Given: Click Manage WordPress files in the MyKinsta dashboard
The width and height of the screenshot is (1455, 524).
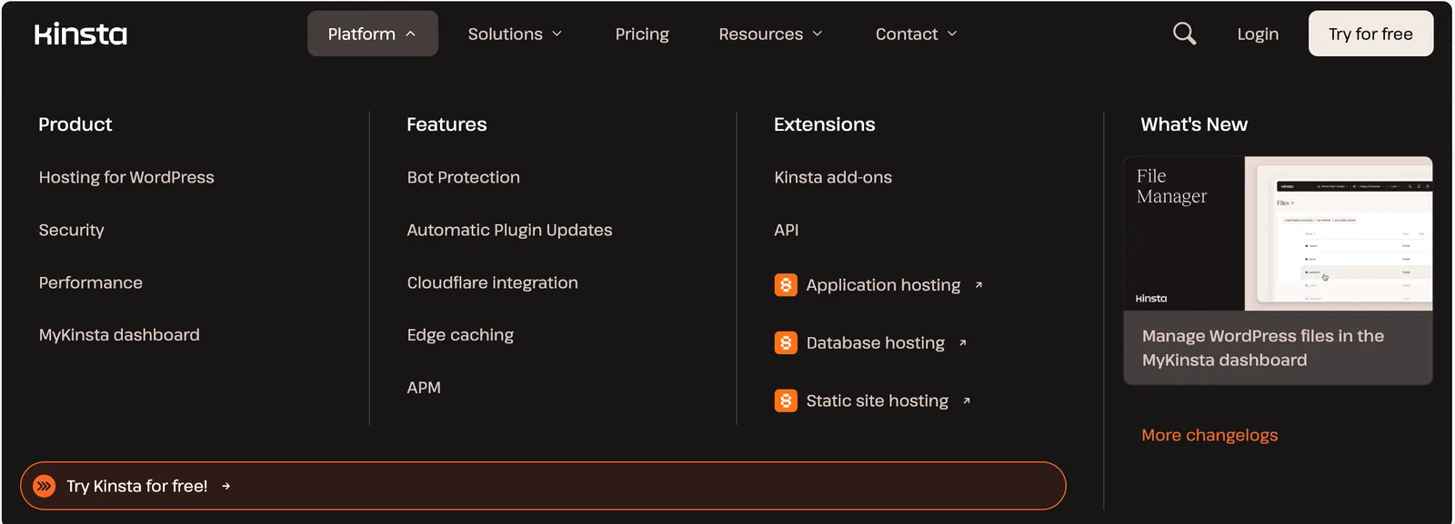Looking at the screenshot, I should (x=1263, y=348).
